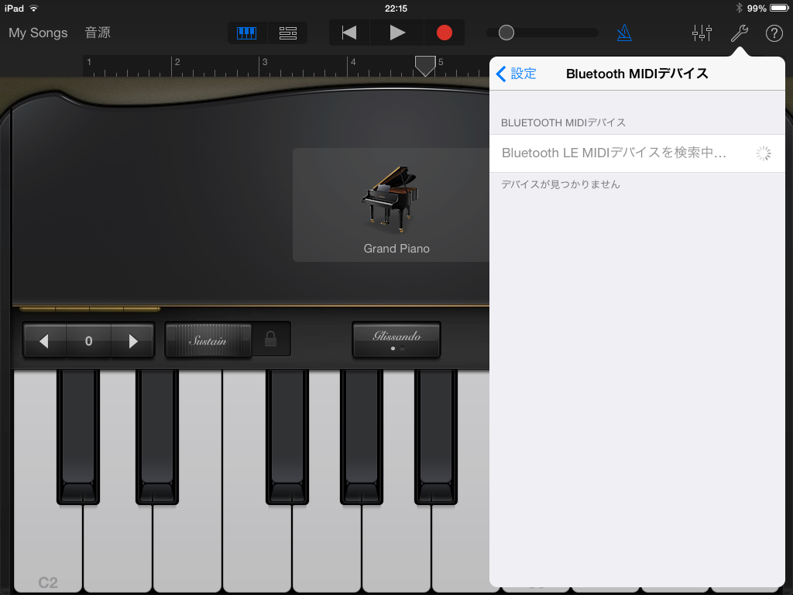Switch the Glissando keyboard mode
Image resolution: width=793 pixels, height=595 pixels.
396,339
